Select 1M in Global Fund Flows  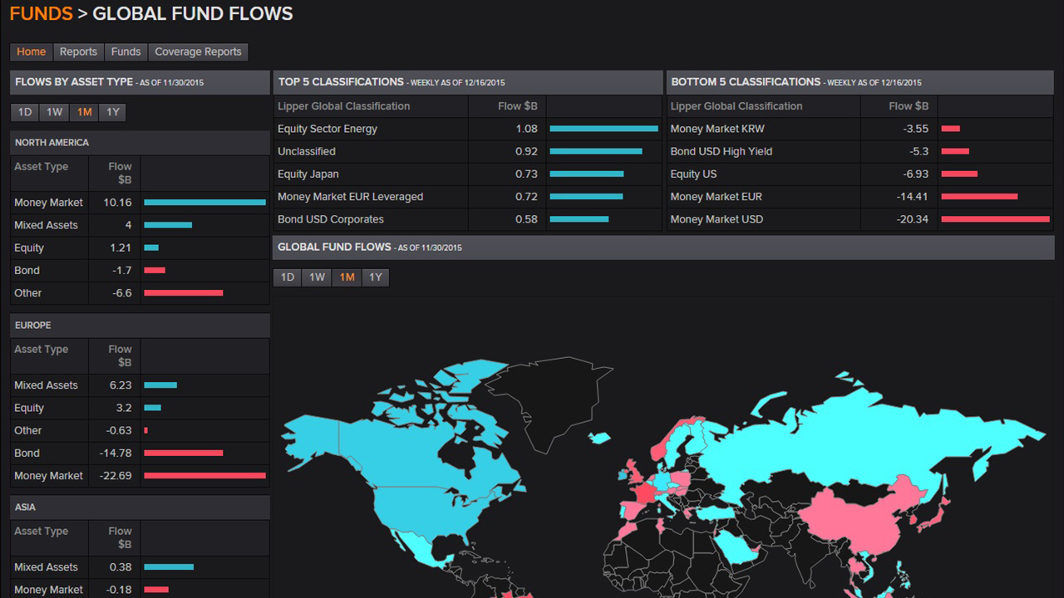347,277
